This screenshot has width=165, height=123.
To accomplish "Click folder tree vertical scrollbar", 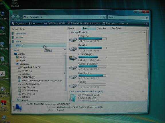I will [x=65, y=73].
